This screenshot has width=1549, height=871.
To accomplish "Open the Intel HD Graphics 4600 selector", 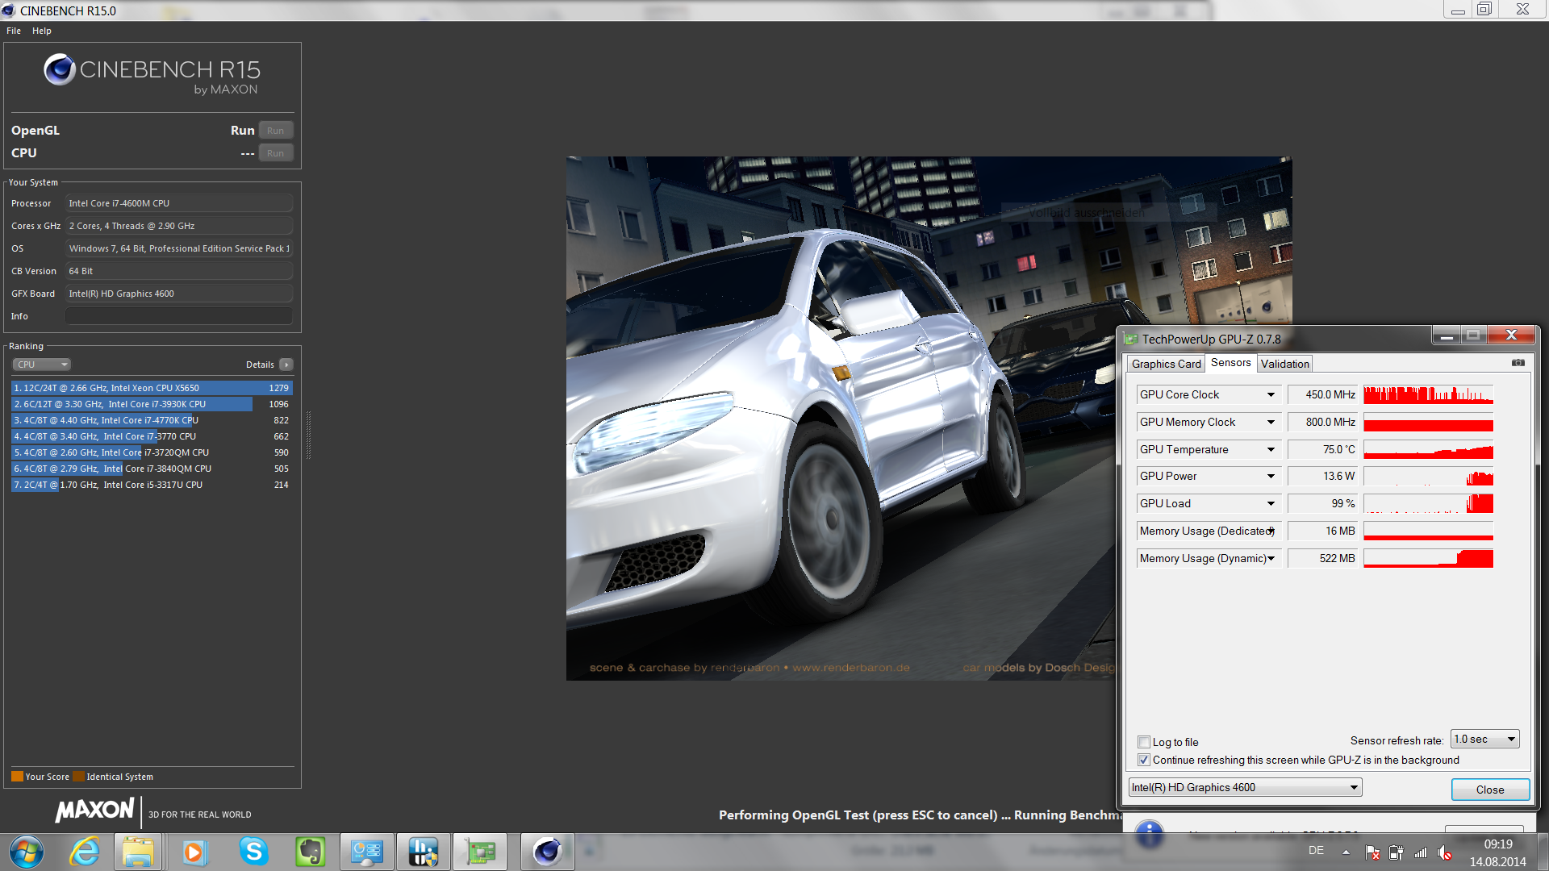I will point(1245,787).
